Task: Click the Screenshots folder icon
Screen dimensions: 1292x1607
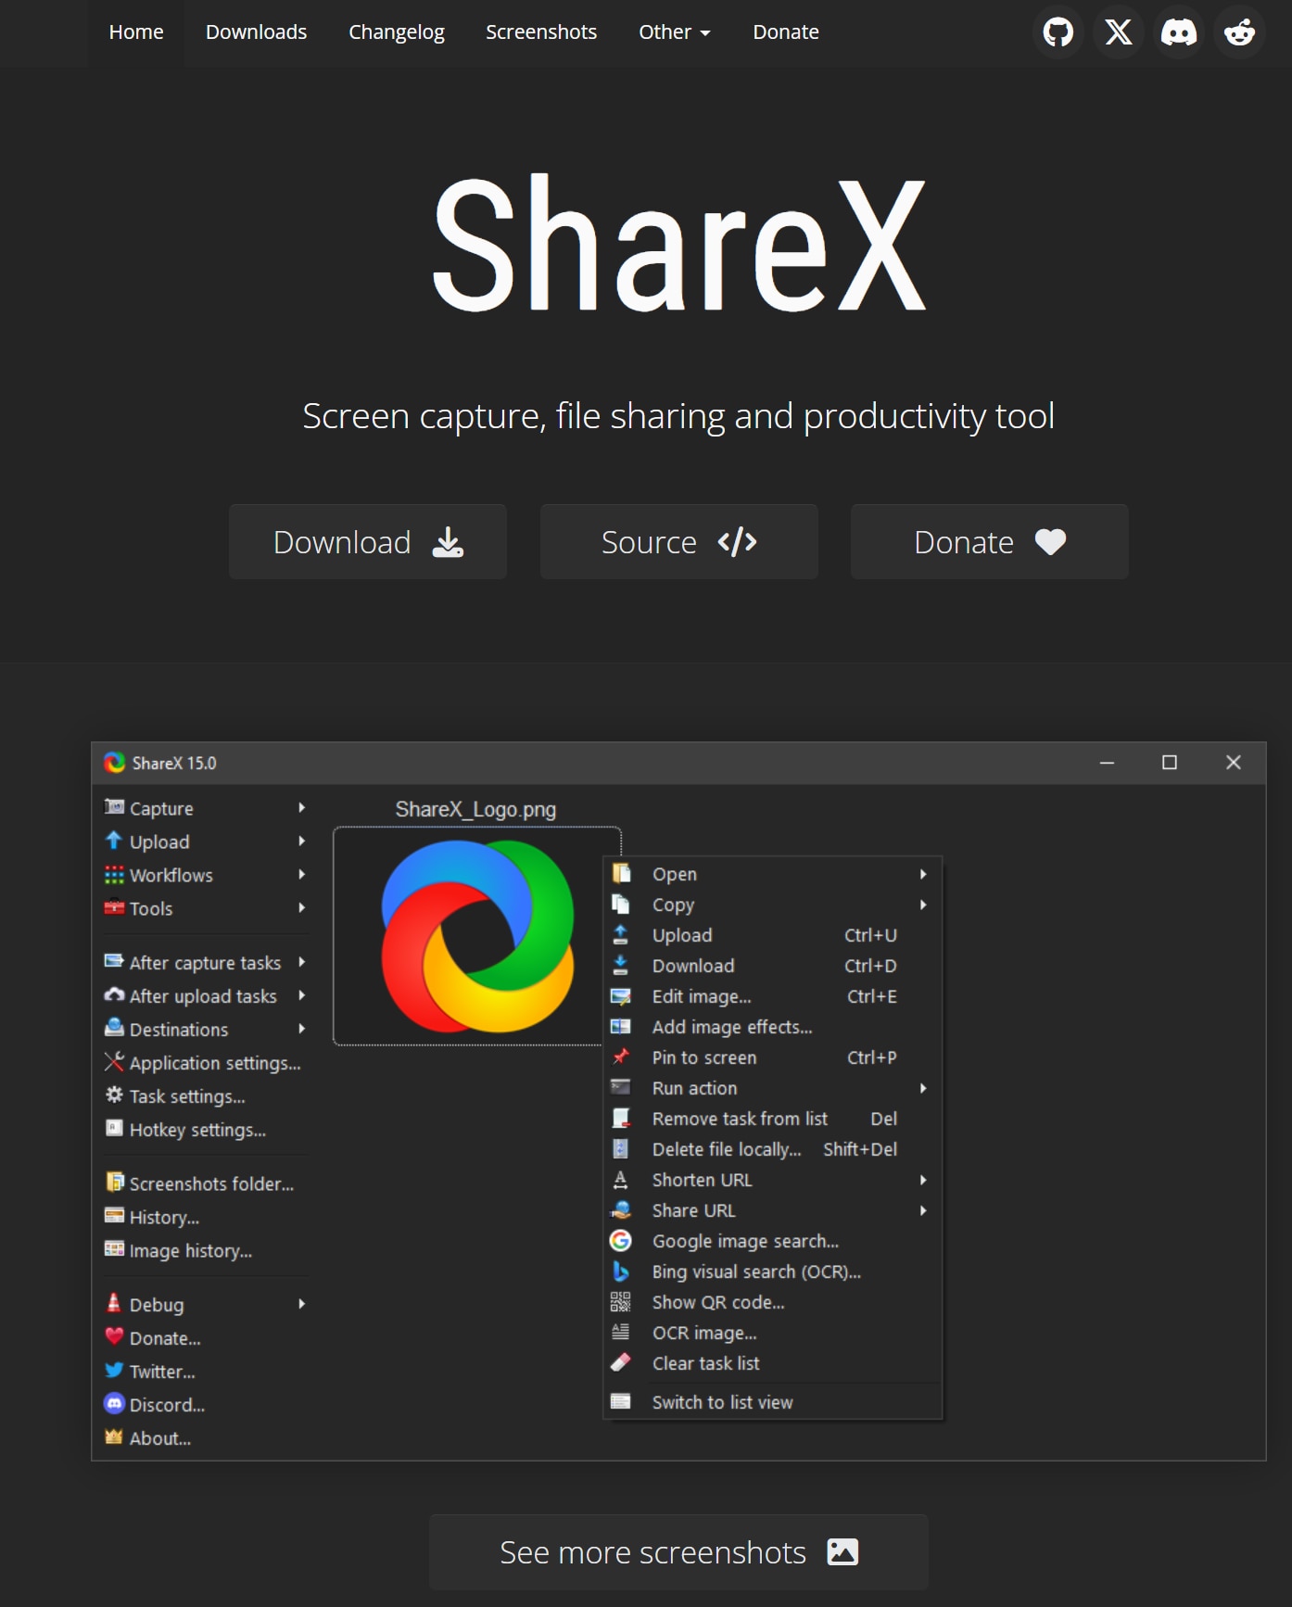Action: (x=114, y=1182)
